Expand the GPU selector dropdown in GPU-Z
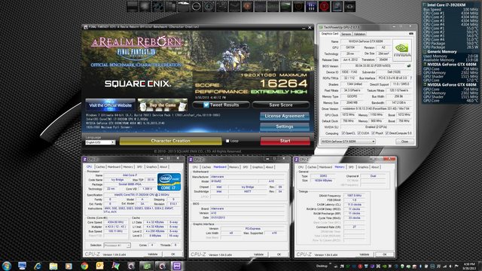Screen dimensions: 482x271 point(348,142)
